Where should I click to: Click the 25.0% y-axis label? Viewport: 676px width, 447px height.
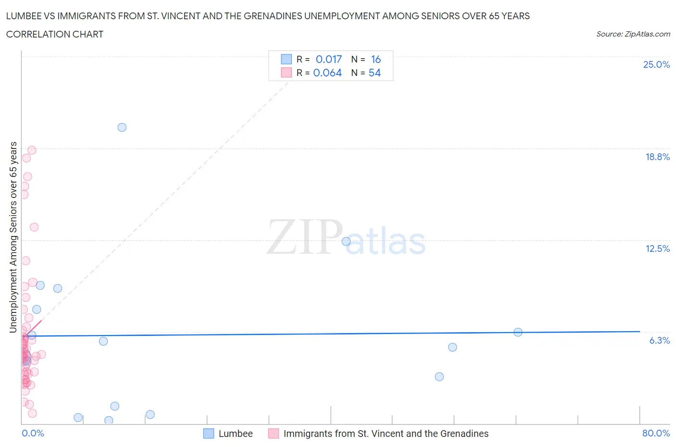point(656,64)
